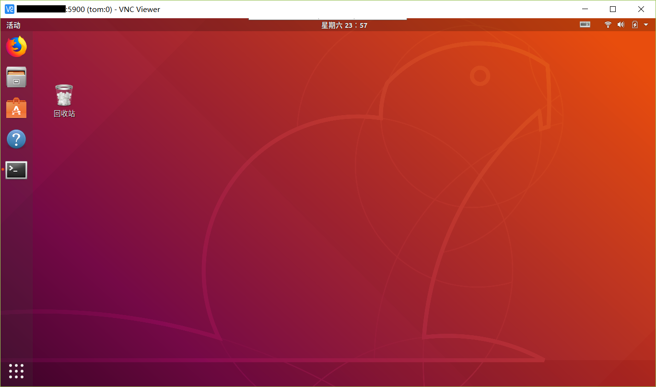Viewport: 656px width, 387px height.
Task: Click the keyboard input method indicator
Action: [x=585, y=24]
